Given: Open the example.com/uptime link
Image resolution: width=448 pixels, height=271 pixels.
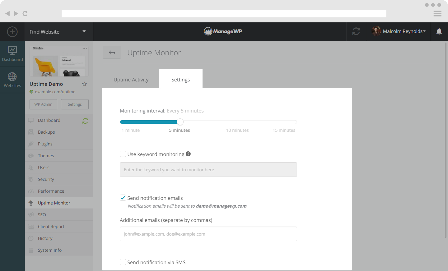Looking at the screenshot, I should (x=55, y=92).
